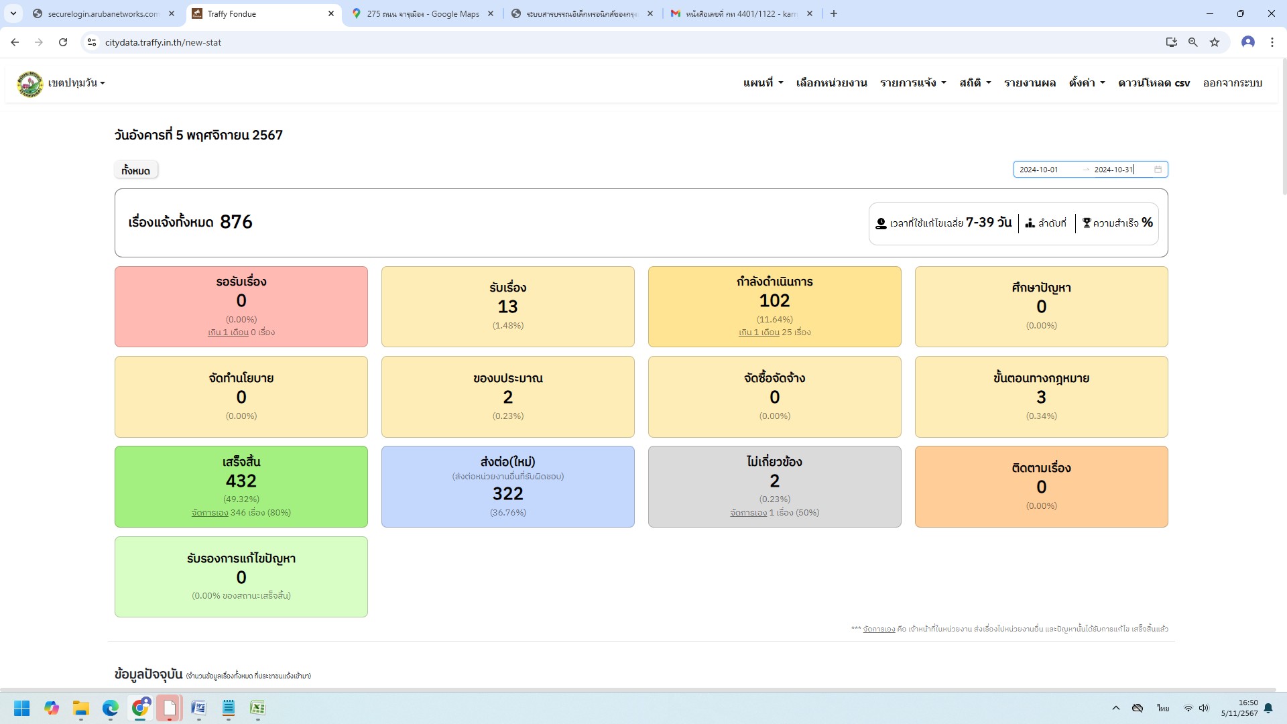Open the Chrome profile avatar icon
The height and width of the screenshot is (724, 1287).
(x=1247, y=42)
